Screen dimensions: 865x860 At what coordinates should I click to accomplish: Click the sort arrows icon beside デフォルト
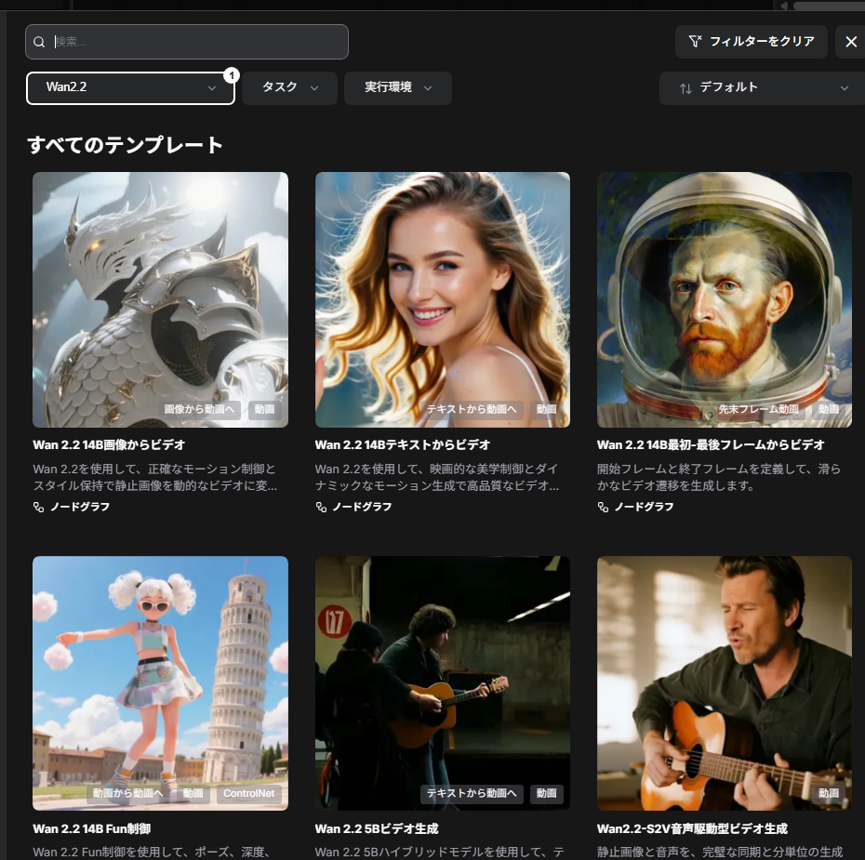pos(685,88)
